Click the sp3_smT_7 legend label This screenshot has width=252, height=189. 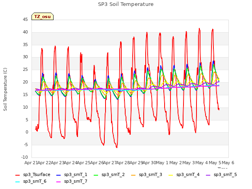(76, 182)
